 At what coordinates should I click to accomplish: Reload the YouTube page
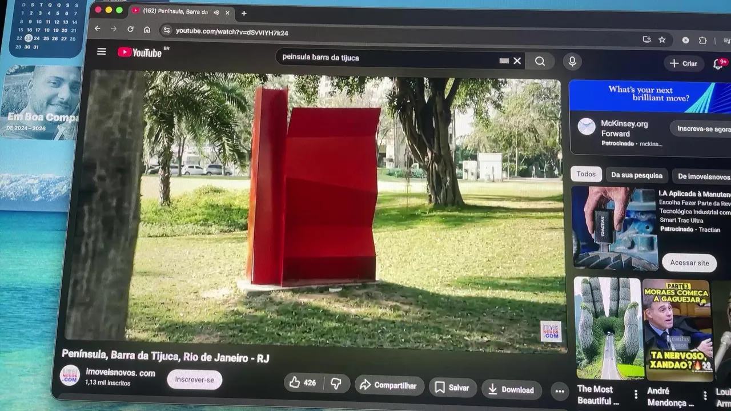pyautogui.click(x=130, y=29)
